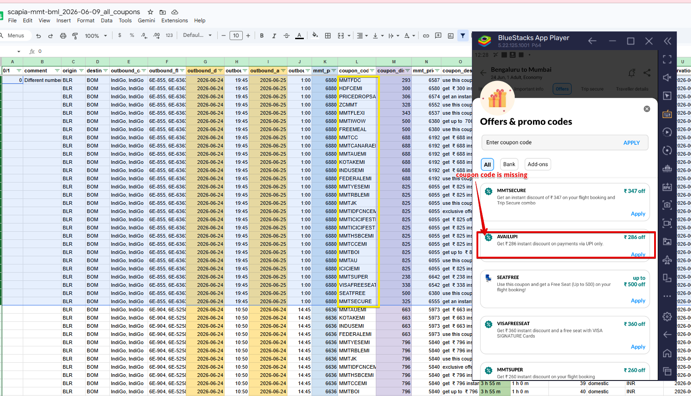This screenshot has height=396, width=691.
Task: Close the Offers & promo codes sheet
Action: (647, 109)
